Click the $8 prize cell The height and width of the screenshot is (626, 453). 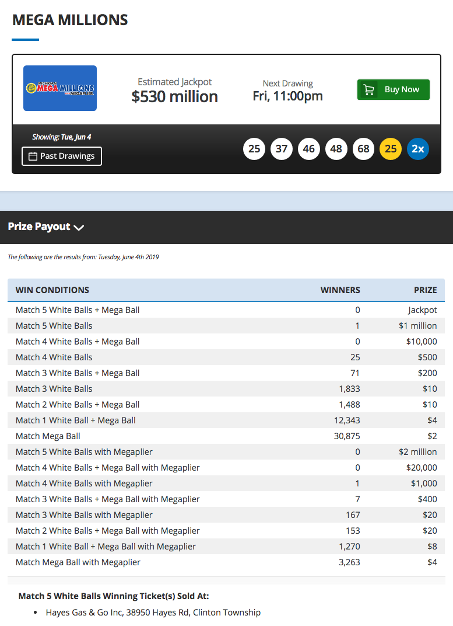(432, 547)
